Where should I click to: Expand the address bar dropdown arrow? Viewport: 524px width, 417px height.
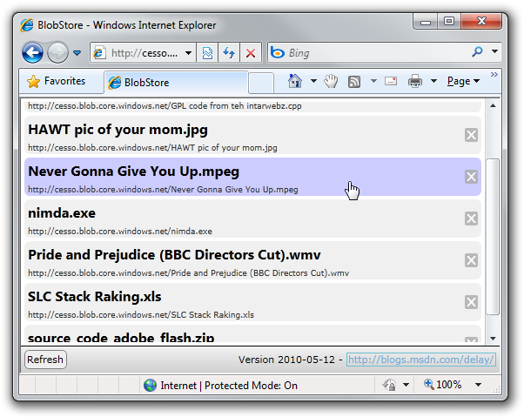tap(189, 53)
